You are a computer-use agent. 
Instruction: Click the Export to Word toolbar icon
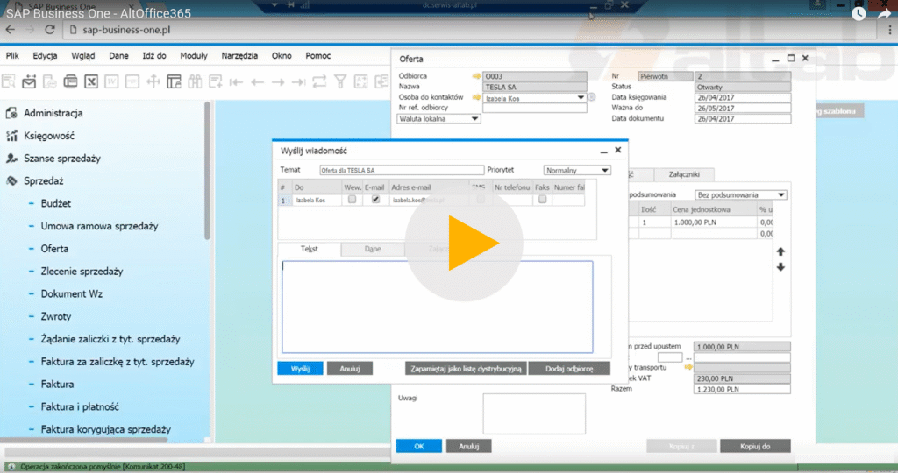(x=111, y=81)
